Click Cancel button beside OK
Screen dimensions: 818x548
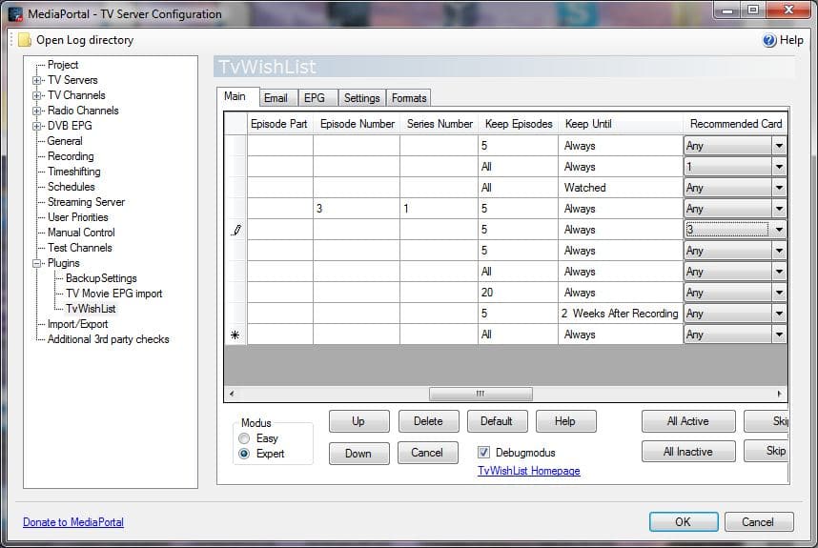click(x=759, y=522)
